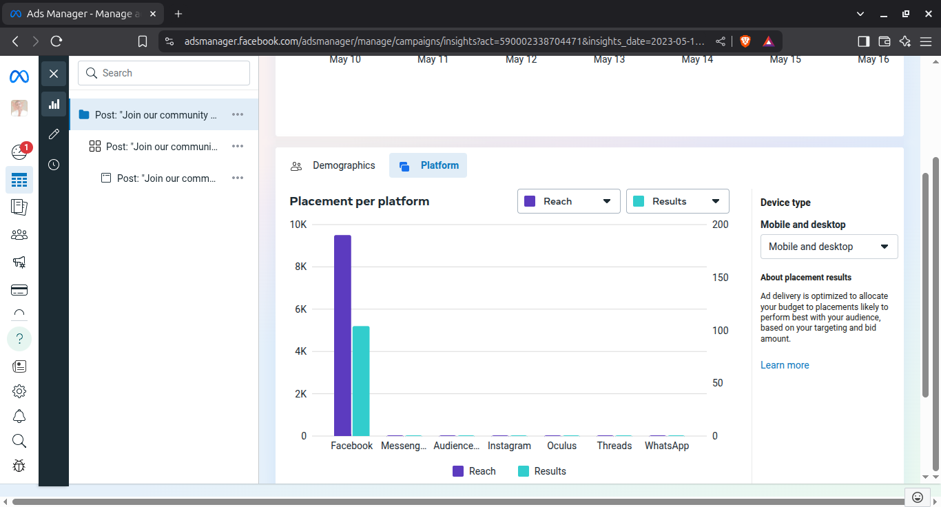The height and width of the screenshot is (507, 941).
Task: Expand the tab search chevron in title bar
Action: click(x=860, y=14)
